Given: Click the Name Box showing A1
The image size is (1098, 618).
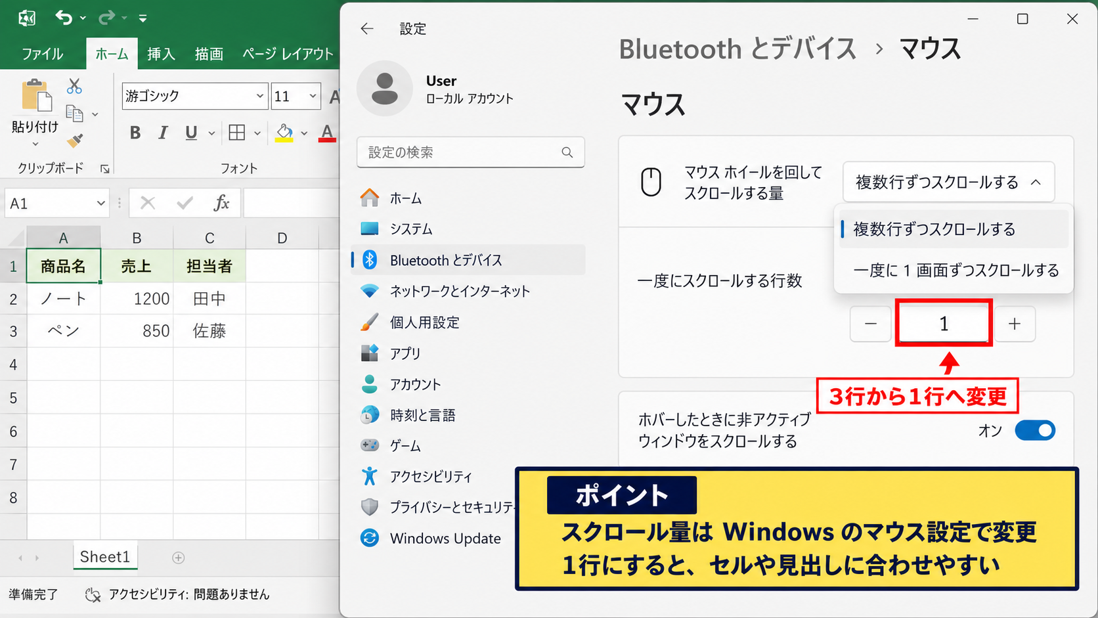Looking at the screenshot, I should tap(56, 204).
